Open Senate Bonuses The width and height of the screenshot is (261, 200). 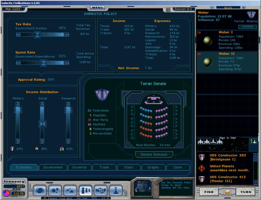[154, 154]
